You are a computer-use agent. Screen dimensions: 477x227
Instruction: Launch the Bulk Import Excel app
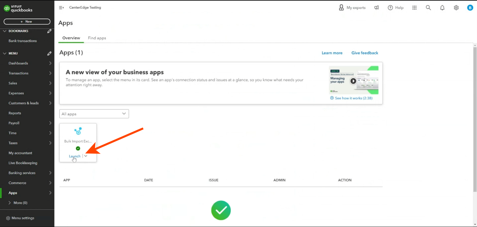pyautogui.click(x=75, y=156)
